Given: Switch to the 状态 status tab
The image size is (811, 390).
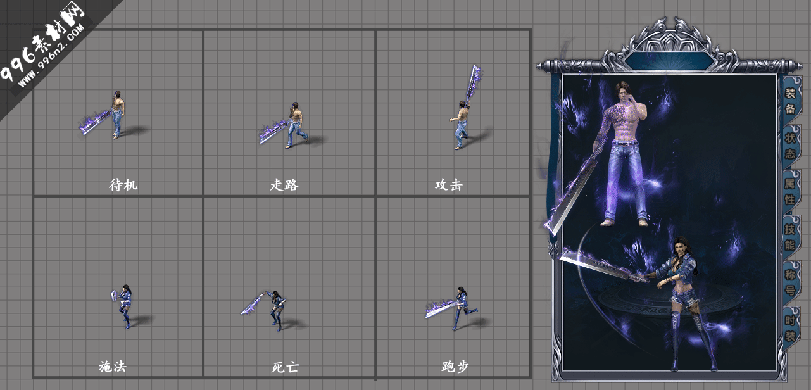Looking at the screenshot, I should point(790,146).
